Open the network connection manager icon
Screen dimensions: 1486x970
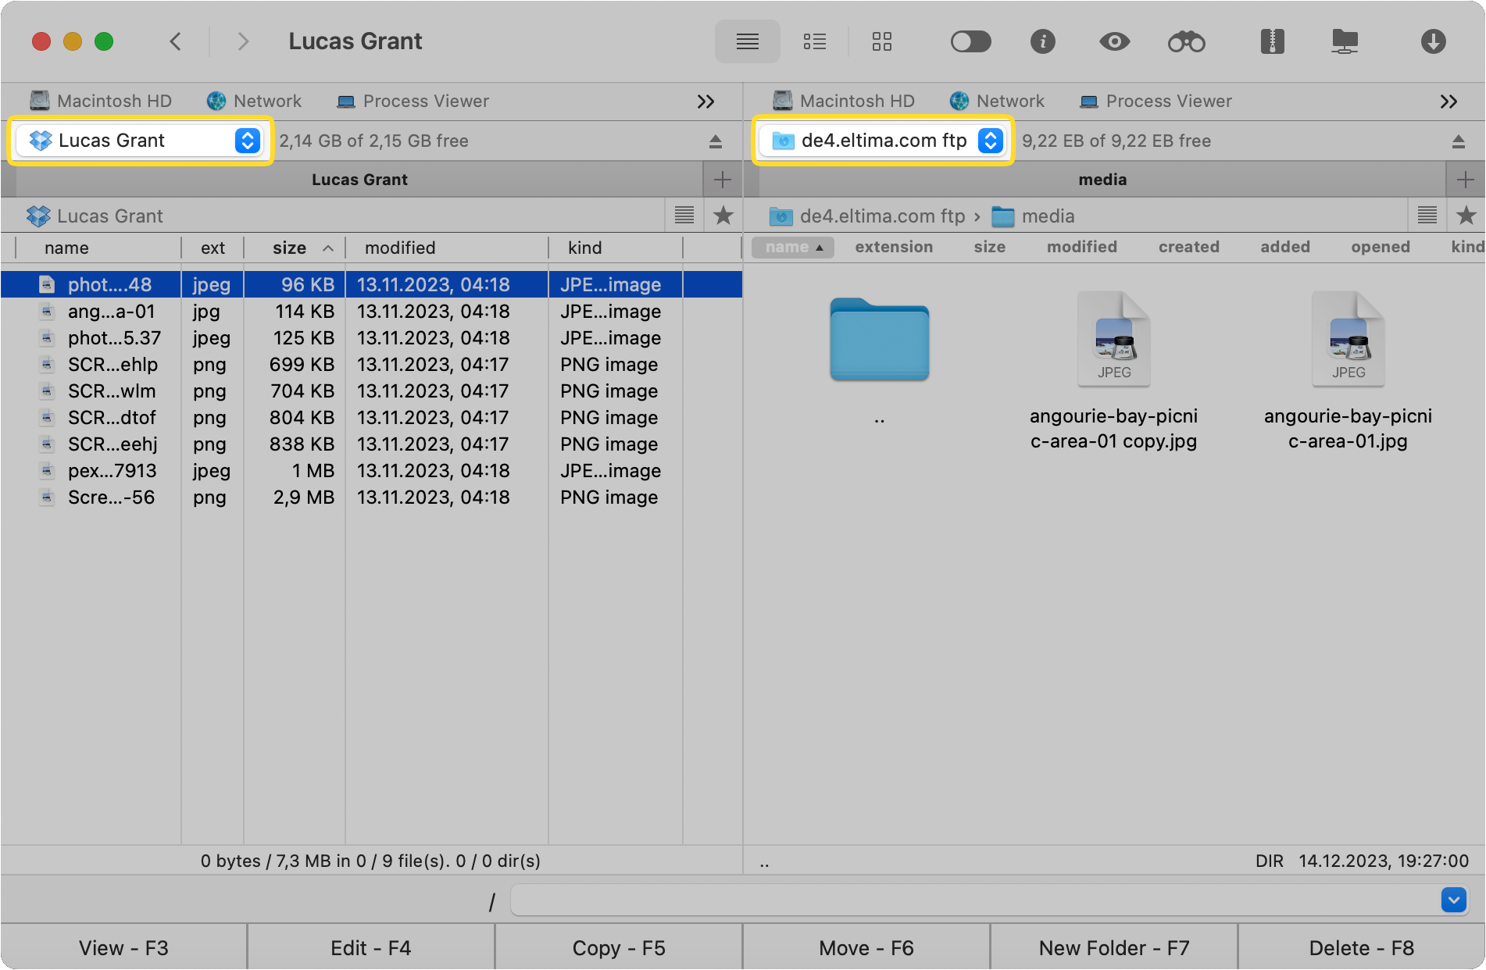coord(1345,41)
